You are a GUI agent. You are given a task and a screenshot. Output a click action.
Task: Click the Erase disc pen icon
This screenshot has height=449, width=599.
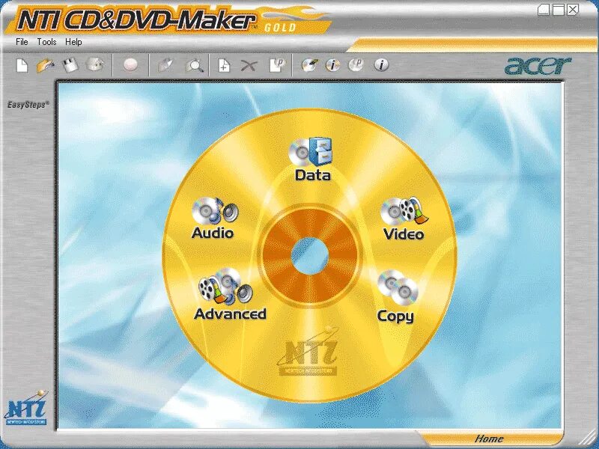click(x=309, y=65)
